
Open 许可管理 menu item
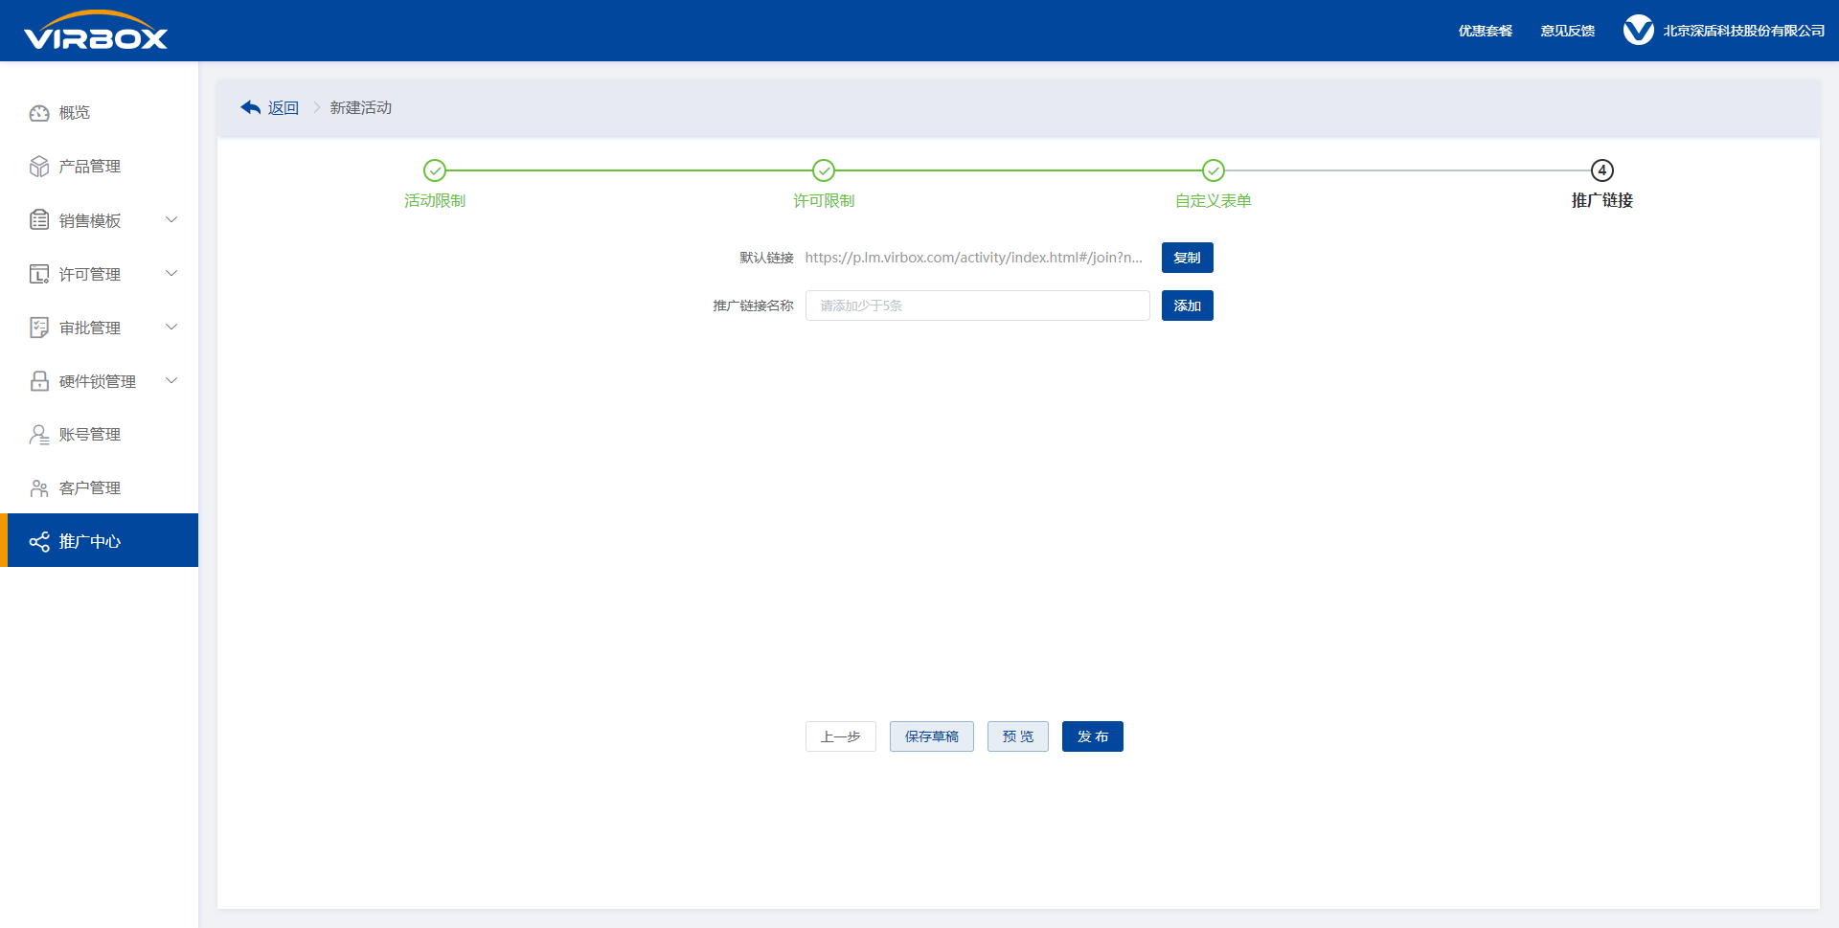pyautogui.click(x=100, y=274)
